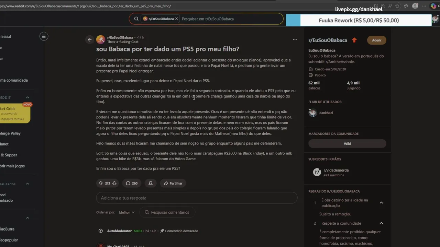Collapse the personalizados section chevron in sidebar

pos(27,184)
